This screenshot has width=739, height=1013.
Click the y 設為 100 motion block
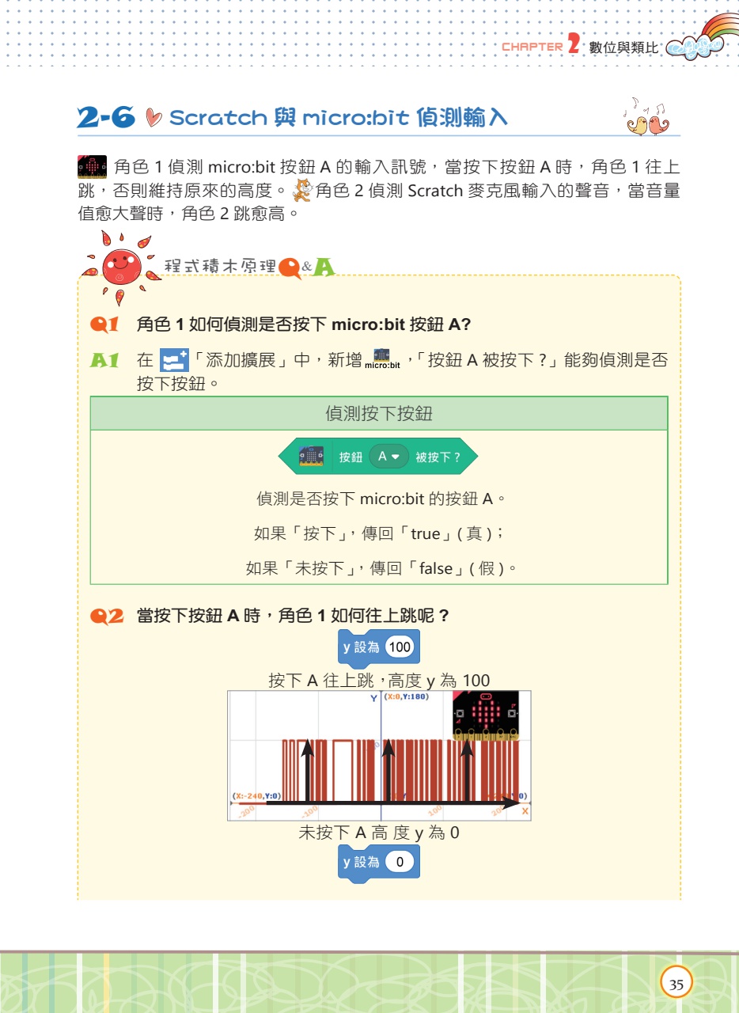[378, 647]
